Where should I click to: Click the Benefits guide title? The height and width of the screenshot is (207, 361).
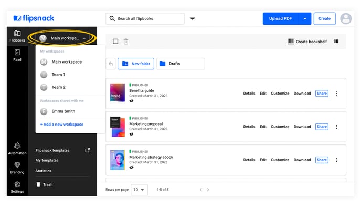pos(142,90)
